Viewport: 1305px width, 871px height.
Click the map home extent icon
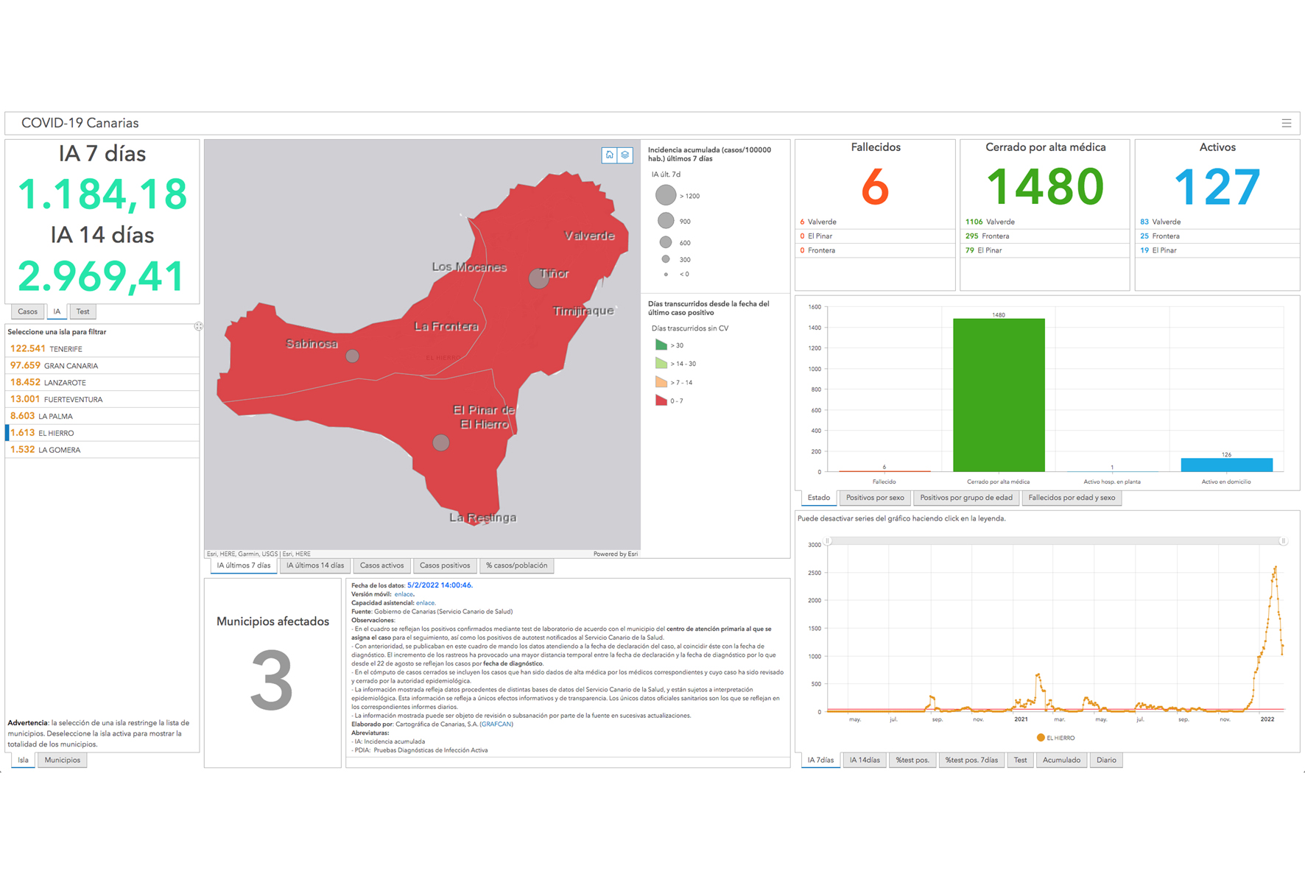(609, 155)
